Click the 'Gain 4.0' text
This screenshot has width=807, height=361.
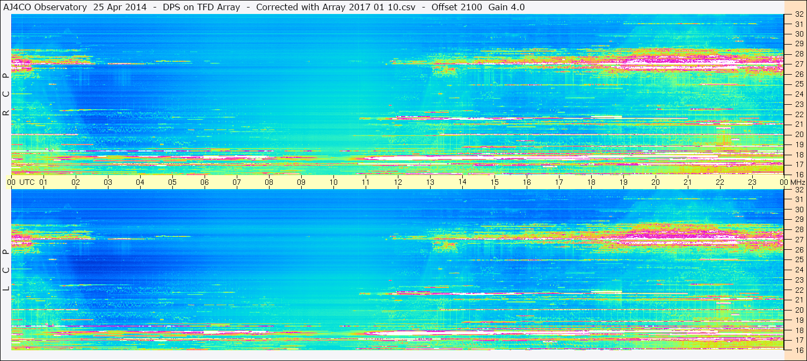(x=507, y=8)
